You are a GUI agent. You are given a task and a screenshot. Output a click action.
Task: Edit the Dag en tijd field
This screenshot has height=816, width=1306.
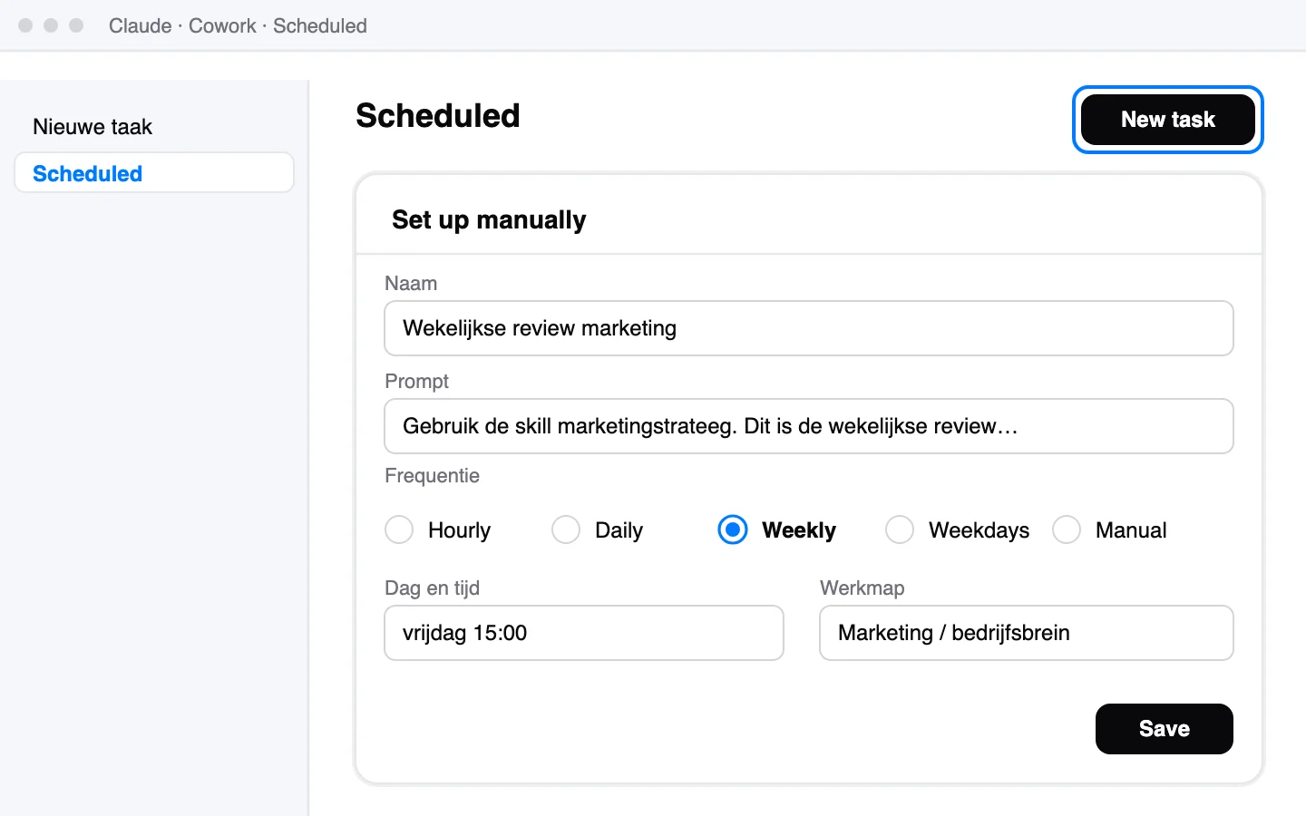click(584, 633)
